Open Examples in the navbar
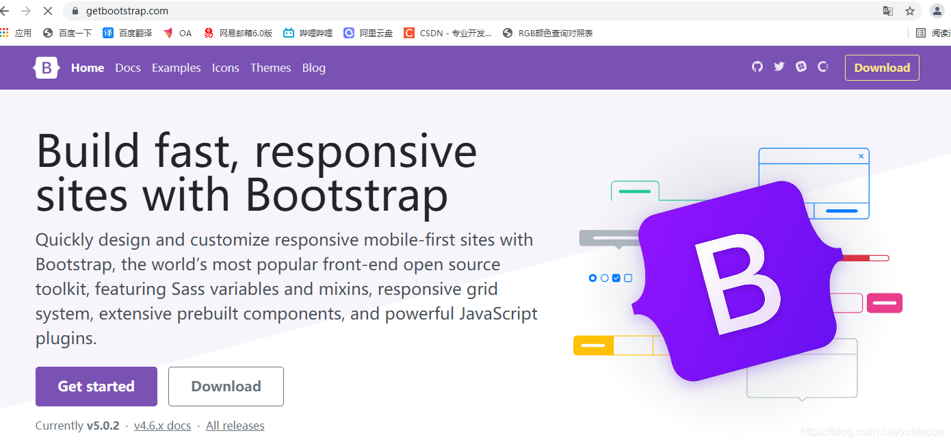 177,68
